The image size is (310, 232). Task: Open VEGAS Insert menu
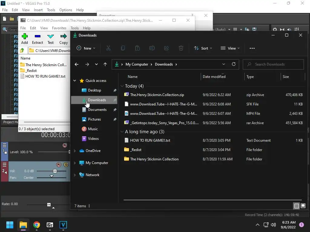pos(38,10)
